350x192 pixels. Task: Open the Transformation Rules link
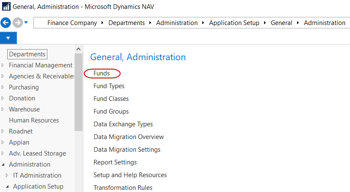point(123,187)
